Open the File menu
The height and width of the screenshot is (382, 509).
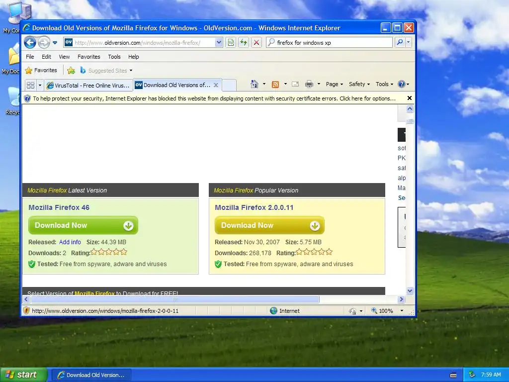30,57
